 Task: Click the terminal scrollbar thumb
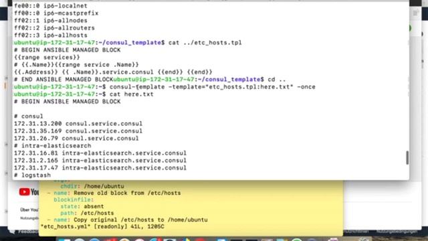[x=407, y=158]
